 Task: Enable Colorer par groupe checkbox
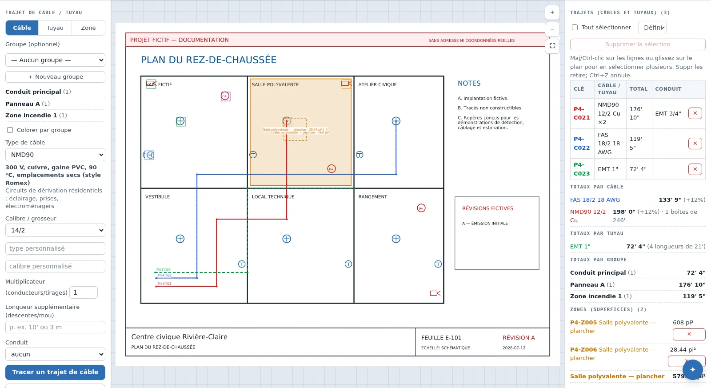[x=10, y=130]
